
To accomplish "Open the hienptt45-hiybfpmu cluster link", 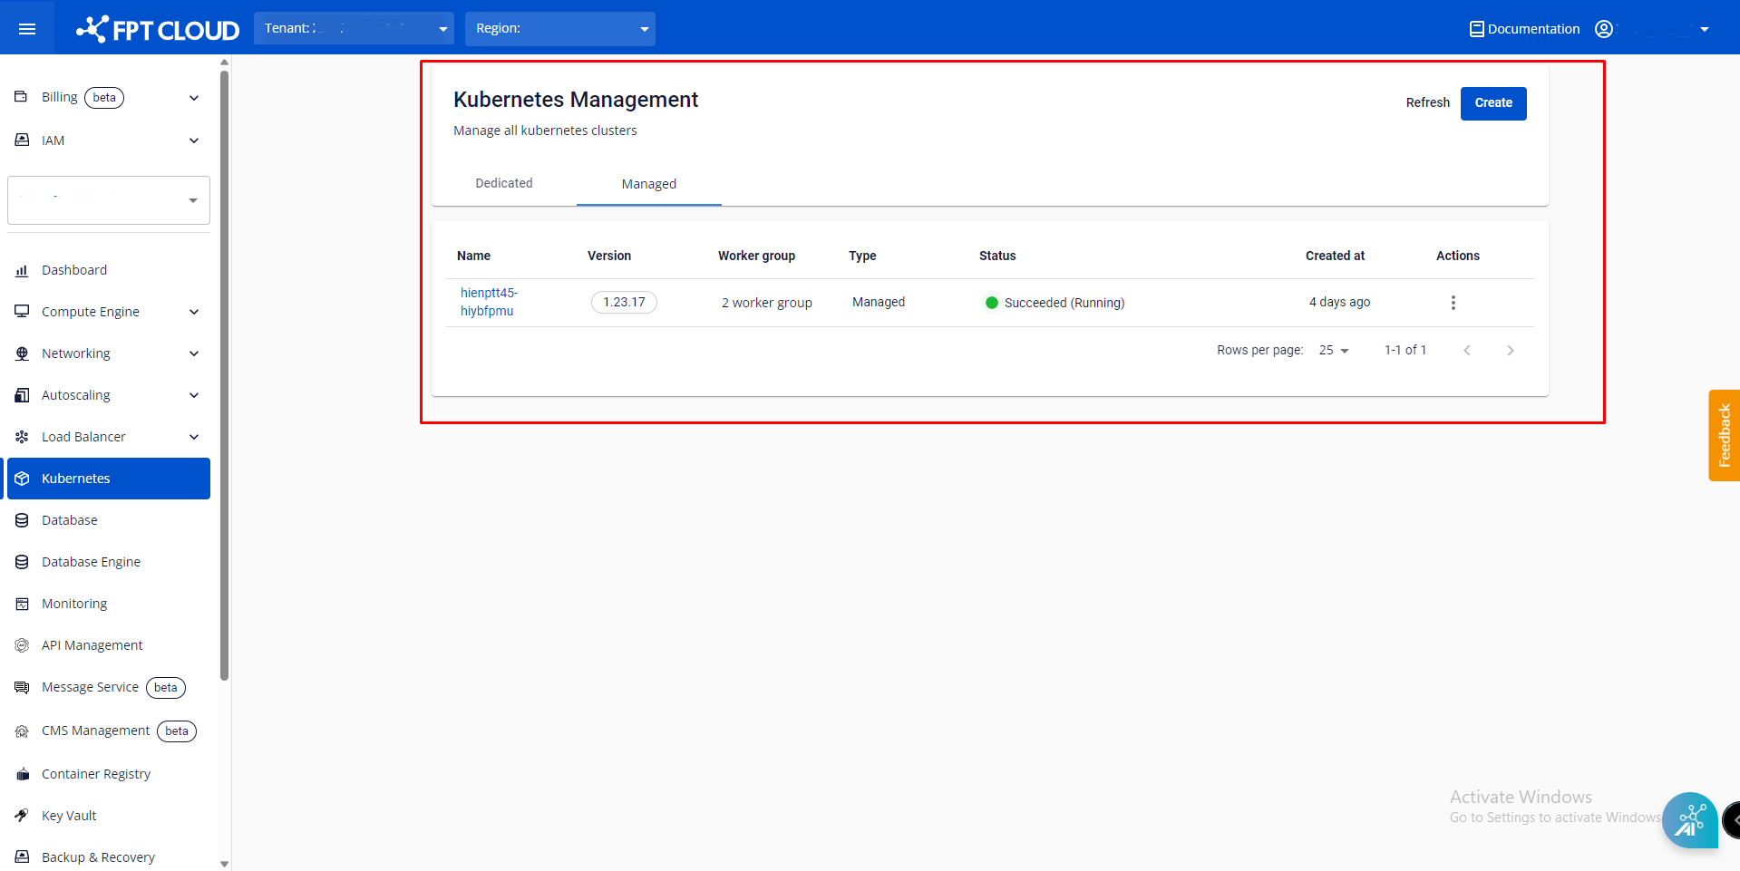I will (x=488, y=302).
